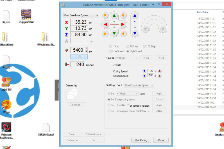The image size is (224, 149).
Task: Select Set Y Origin at center radio
Action: (x=109, y=105)
